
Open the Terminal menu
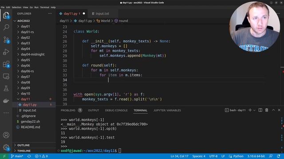[x=44, y=8]
